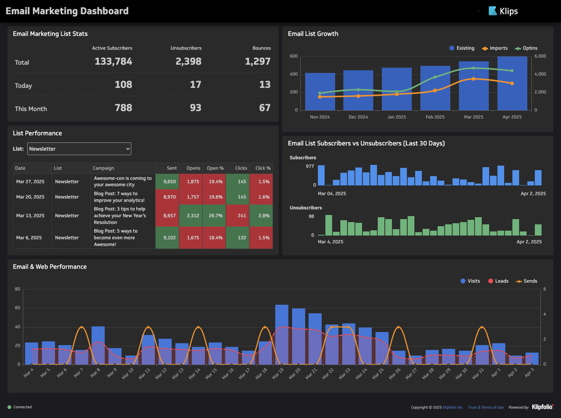Click the dropdown arrow in List Performance
The height and width of the screenshot is (418, 561).
point(127,149)
